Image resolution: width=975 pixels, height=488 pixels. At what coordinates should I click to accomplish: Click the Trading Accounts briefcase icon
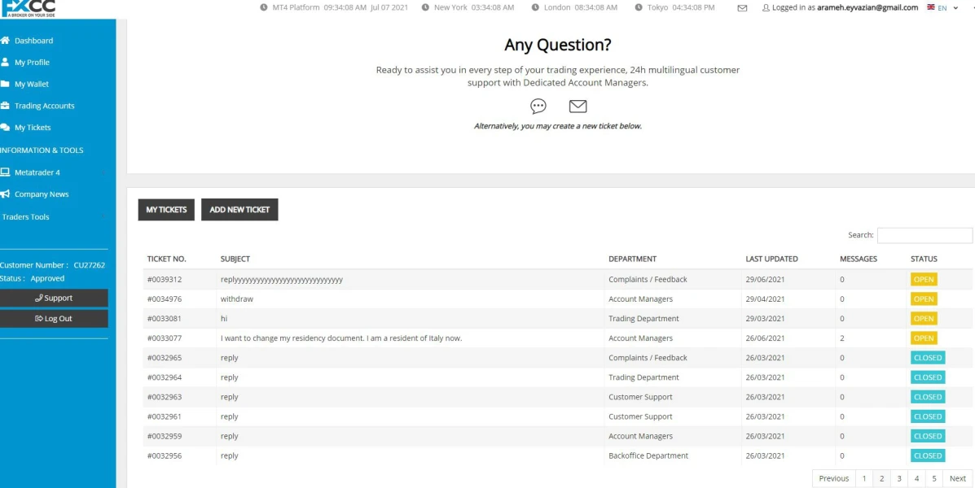click(x=5, y=106)
